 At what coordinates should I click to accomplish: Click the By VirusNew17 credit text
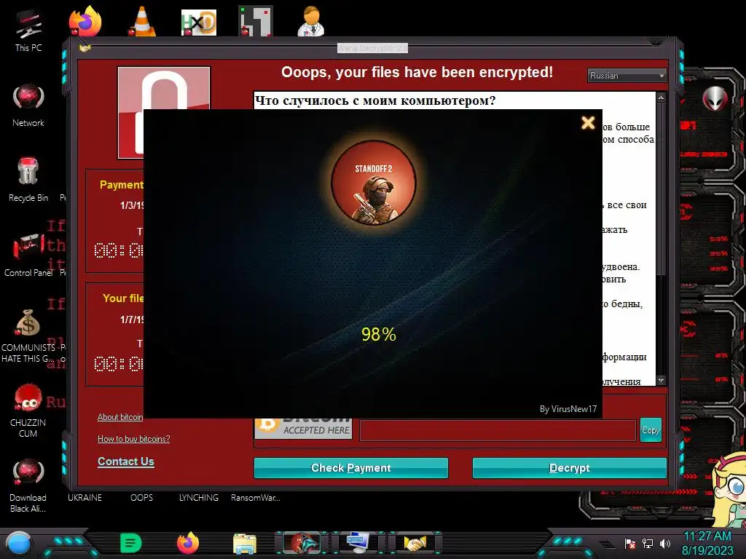pos(568,409)
